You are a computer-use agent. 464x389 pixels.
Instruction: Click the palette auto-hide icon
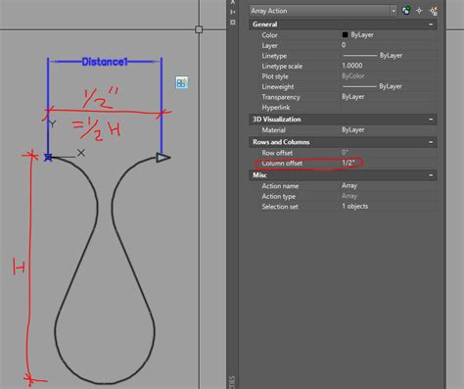pos(233,12)
